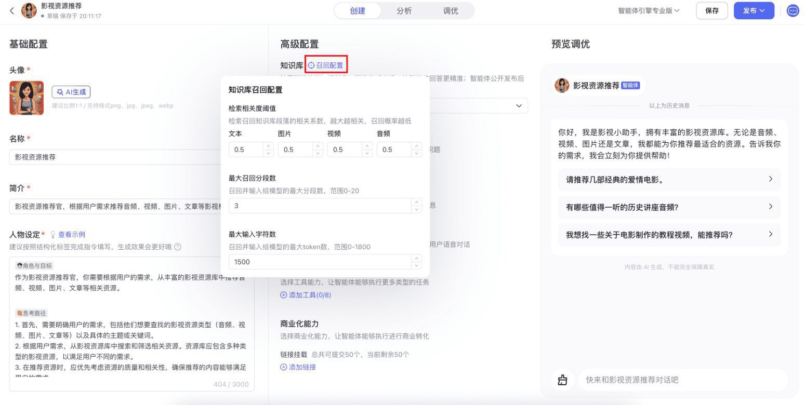Click the 基础配置 heading

(29, 44)
